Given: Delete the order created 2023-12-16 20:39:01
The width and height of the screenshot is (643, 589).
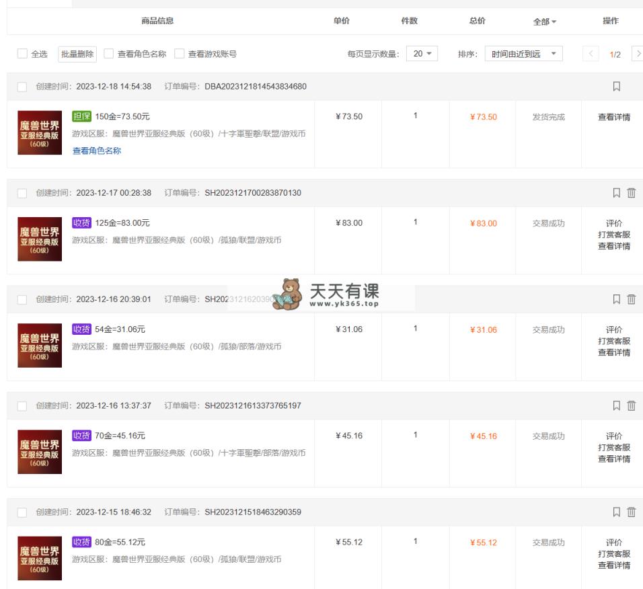Looking at the screenshot, I should tap(631, 299).
